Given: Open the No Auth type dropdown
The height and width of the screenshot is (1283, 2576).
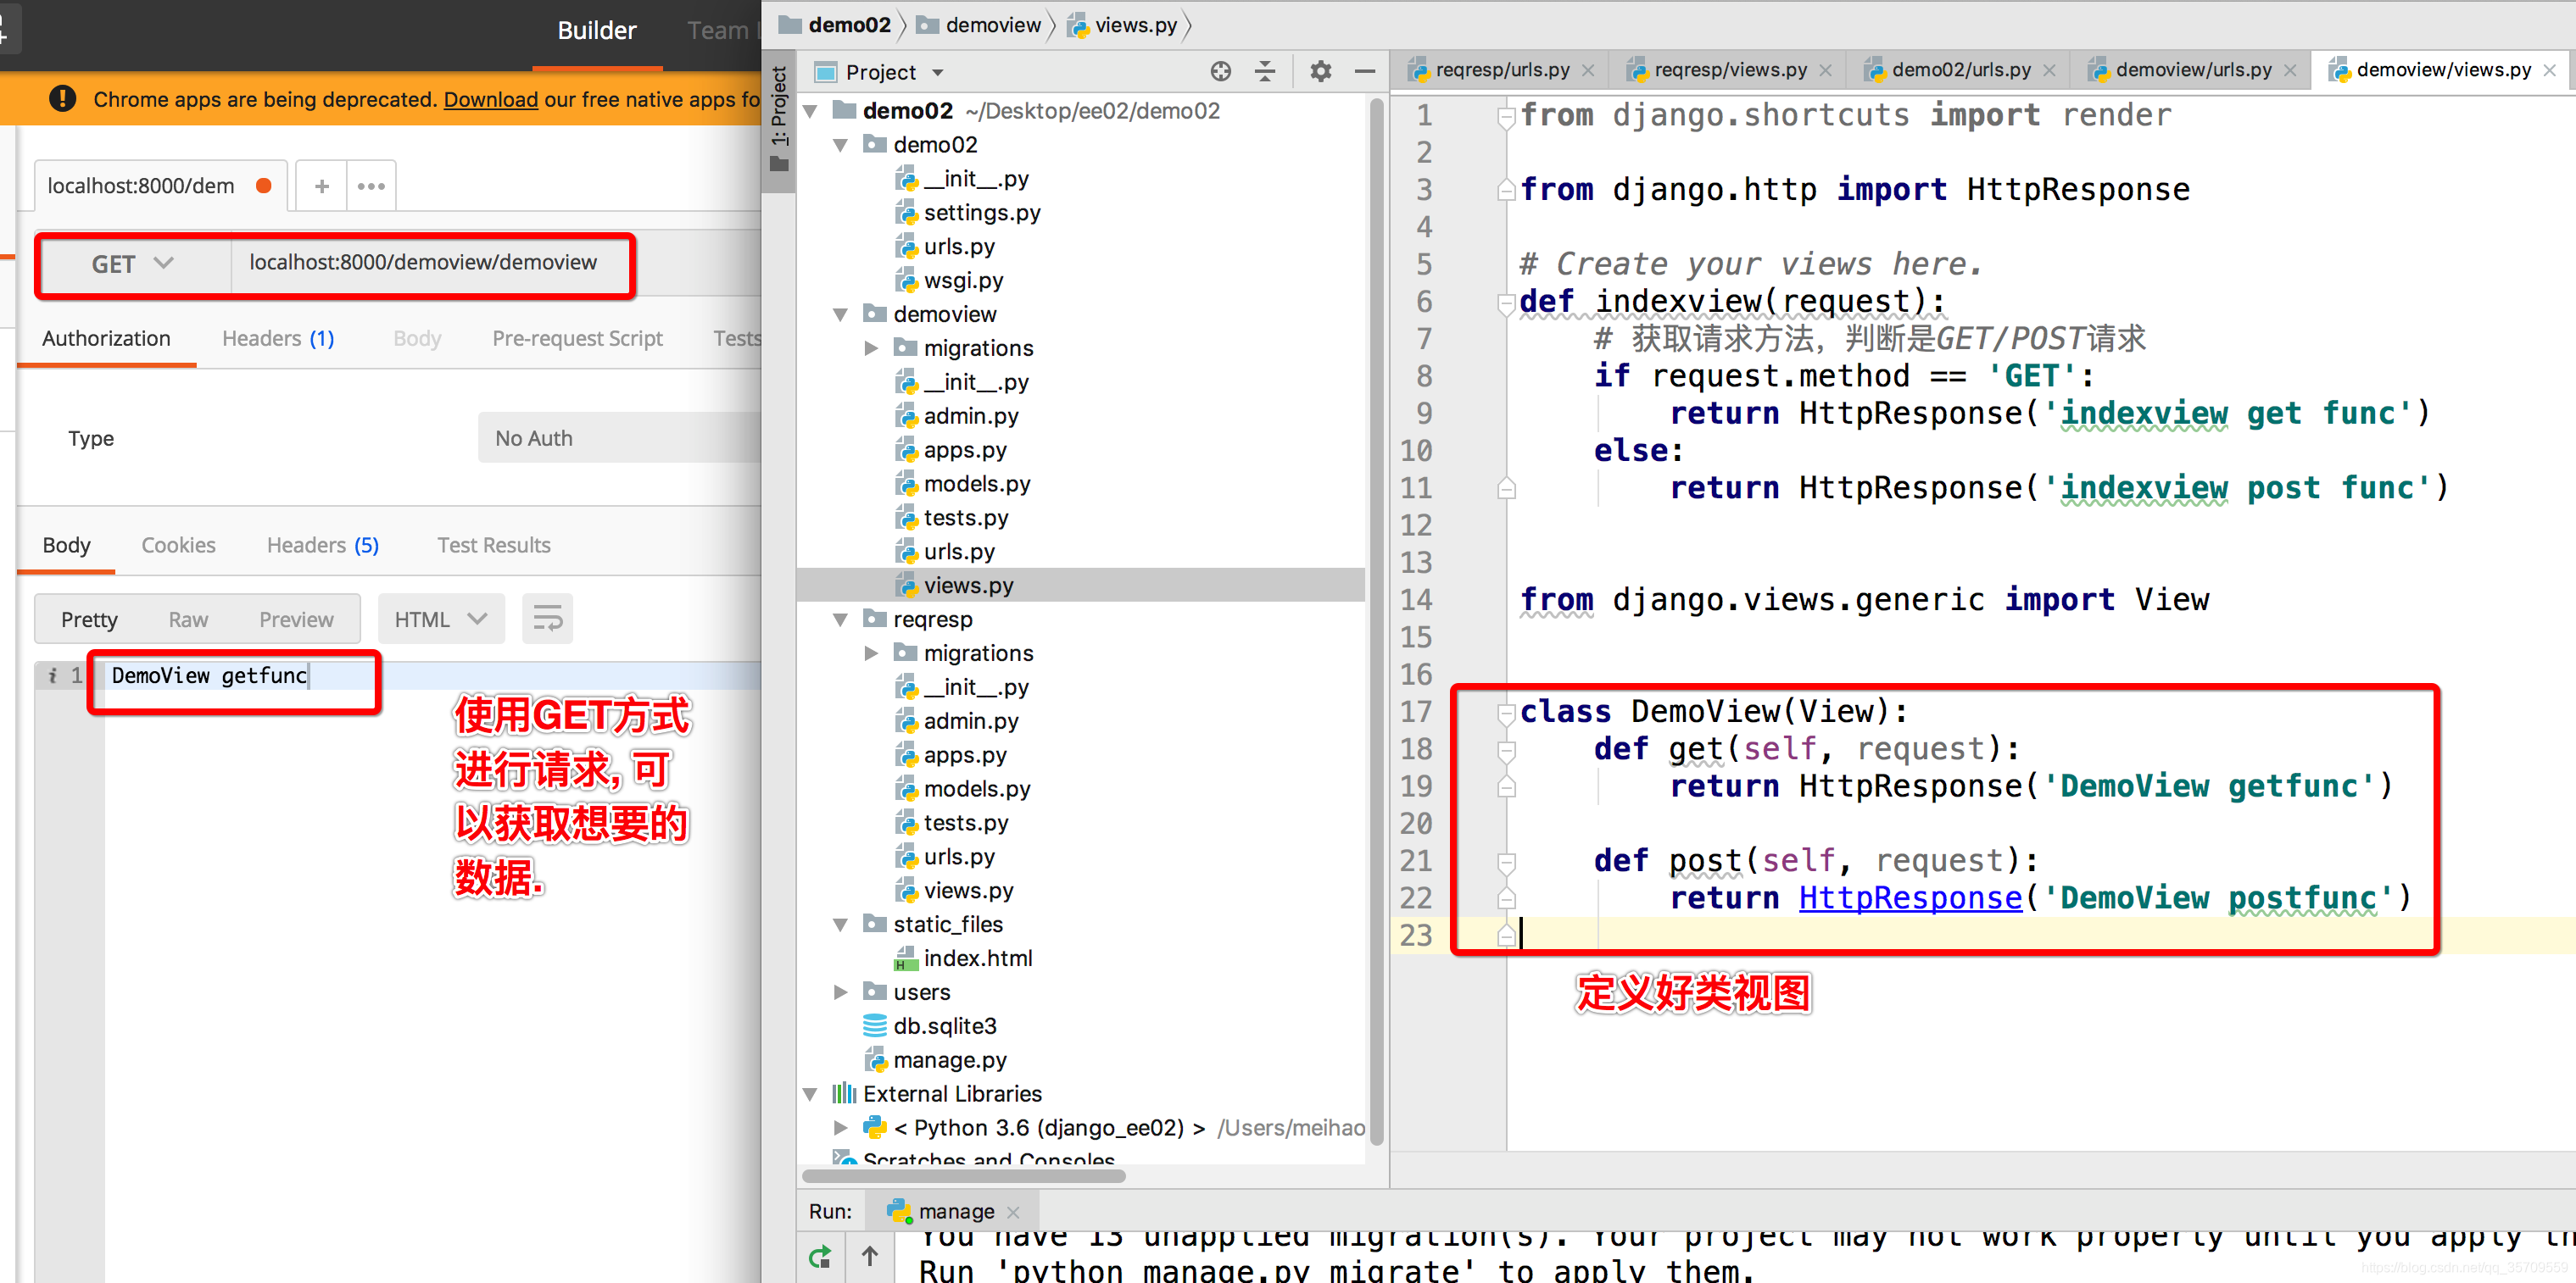Looking at the screenshot, I should (620, 437).
